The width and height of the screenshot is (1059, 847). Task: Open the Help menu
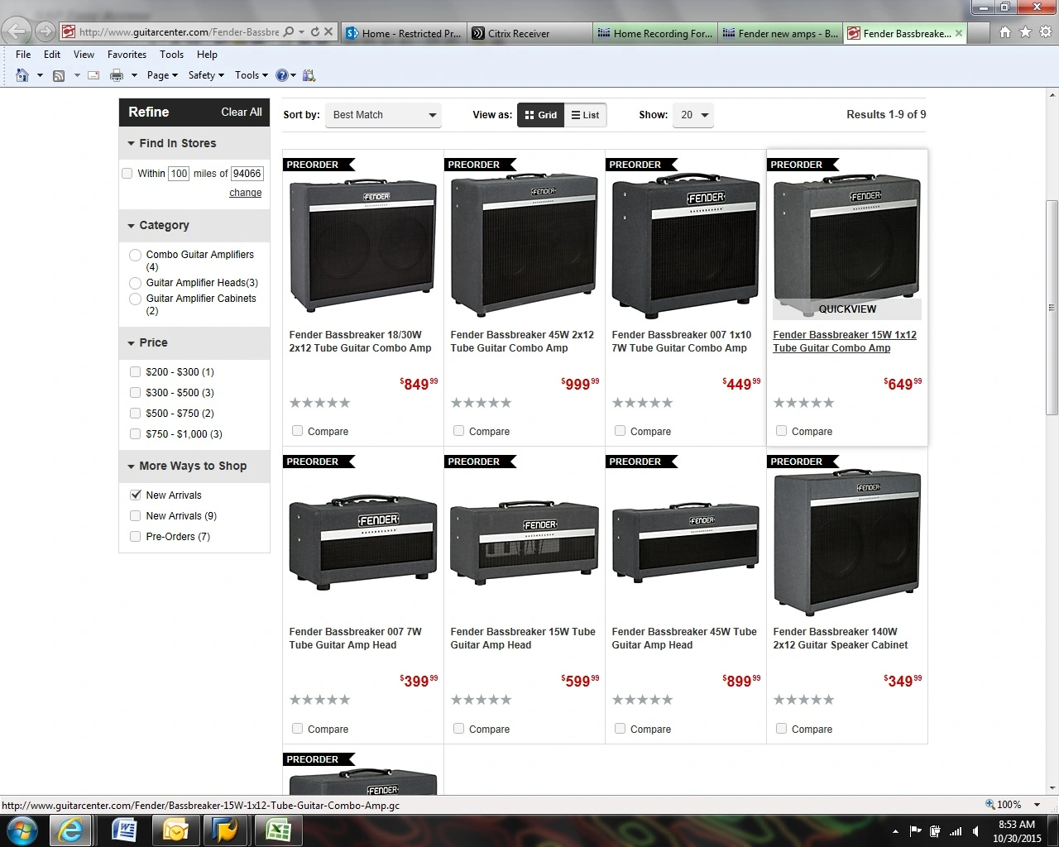pyautogui.click(x=207, y=55)
